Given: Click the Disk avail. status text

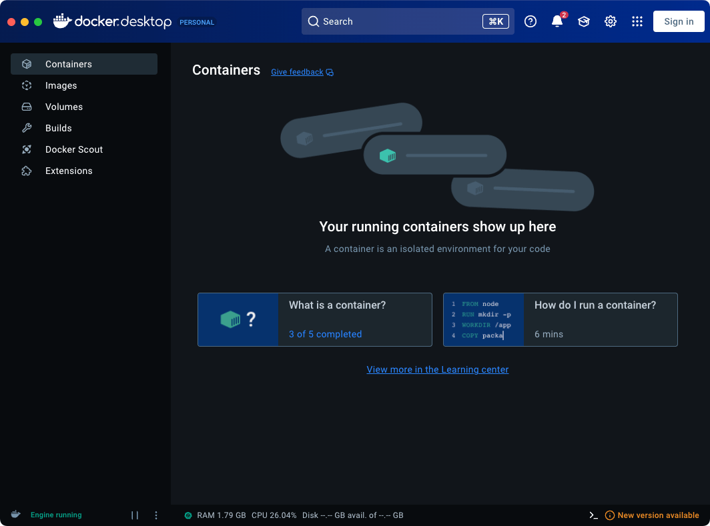Looking at the screenshot, I should (x=353, y=515).
